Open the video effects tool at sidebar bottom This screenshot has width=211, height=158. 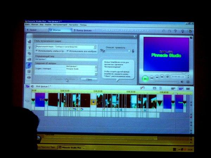click(29, 77)
